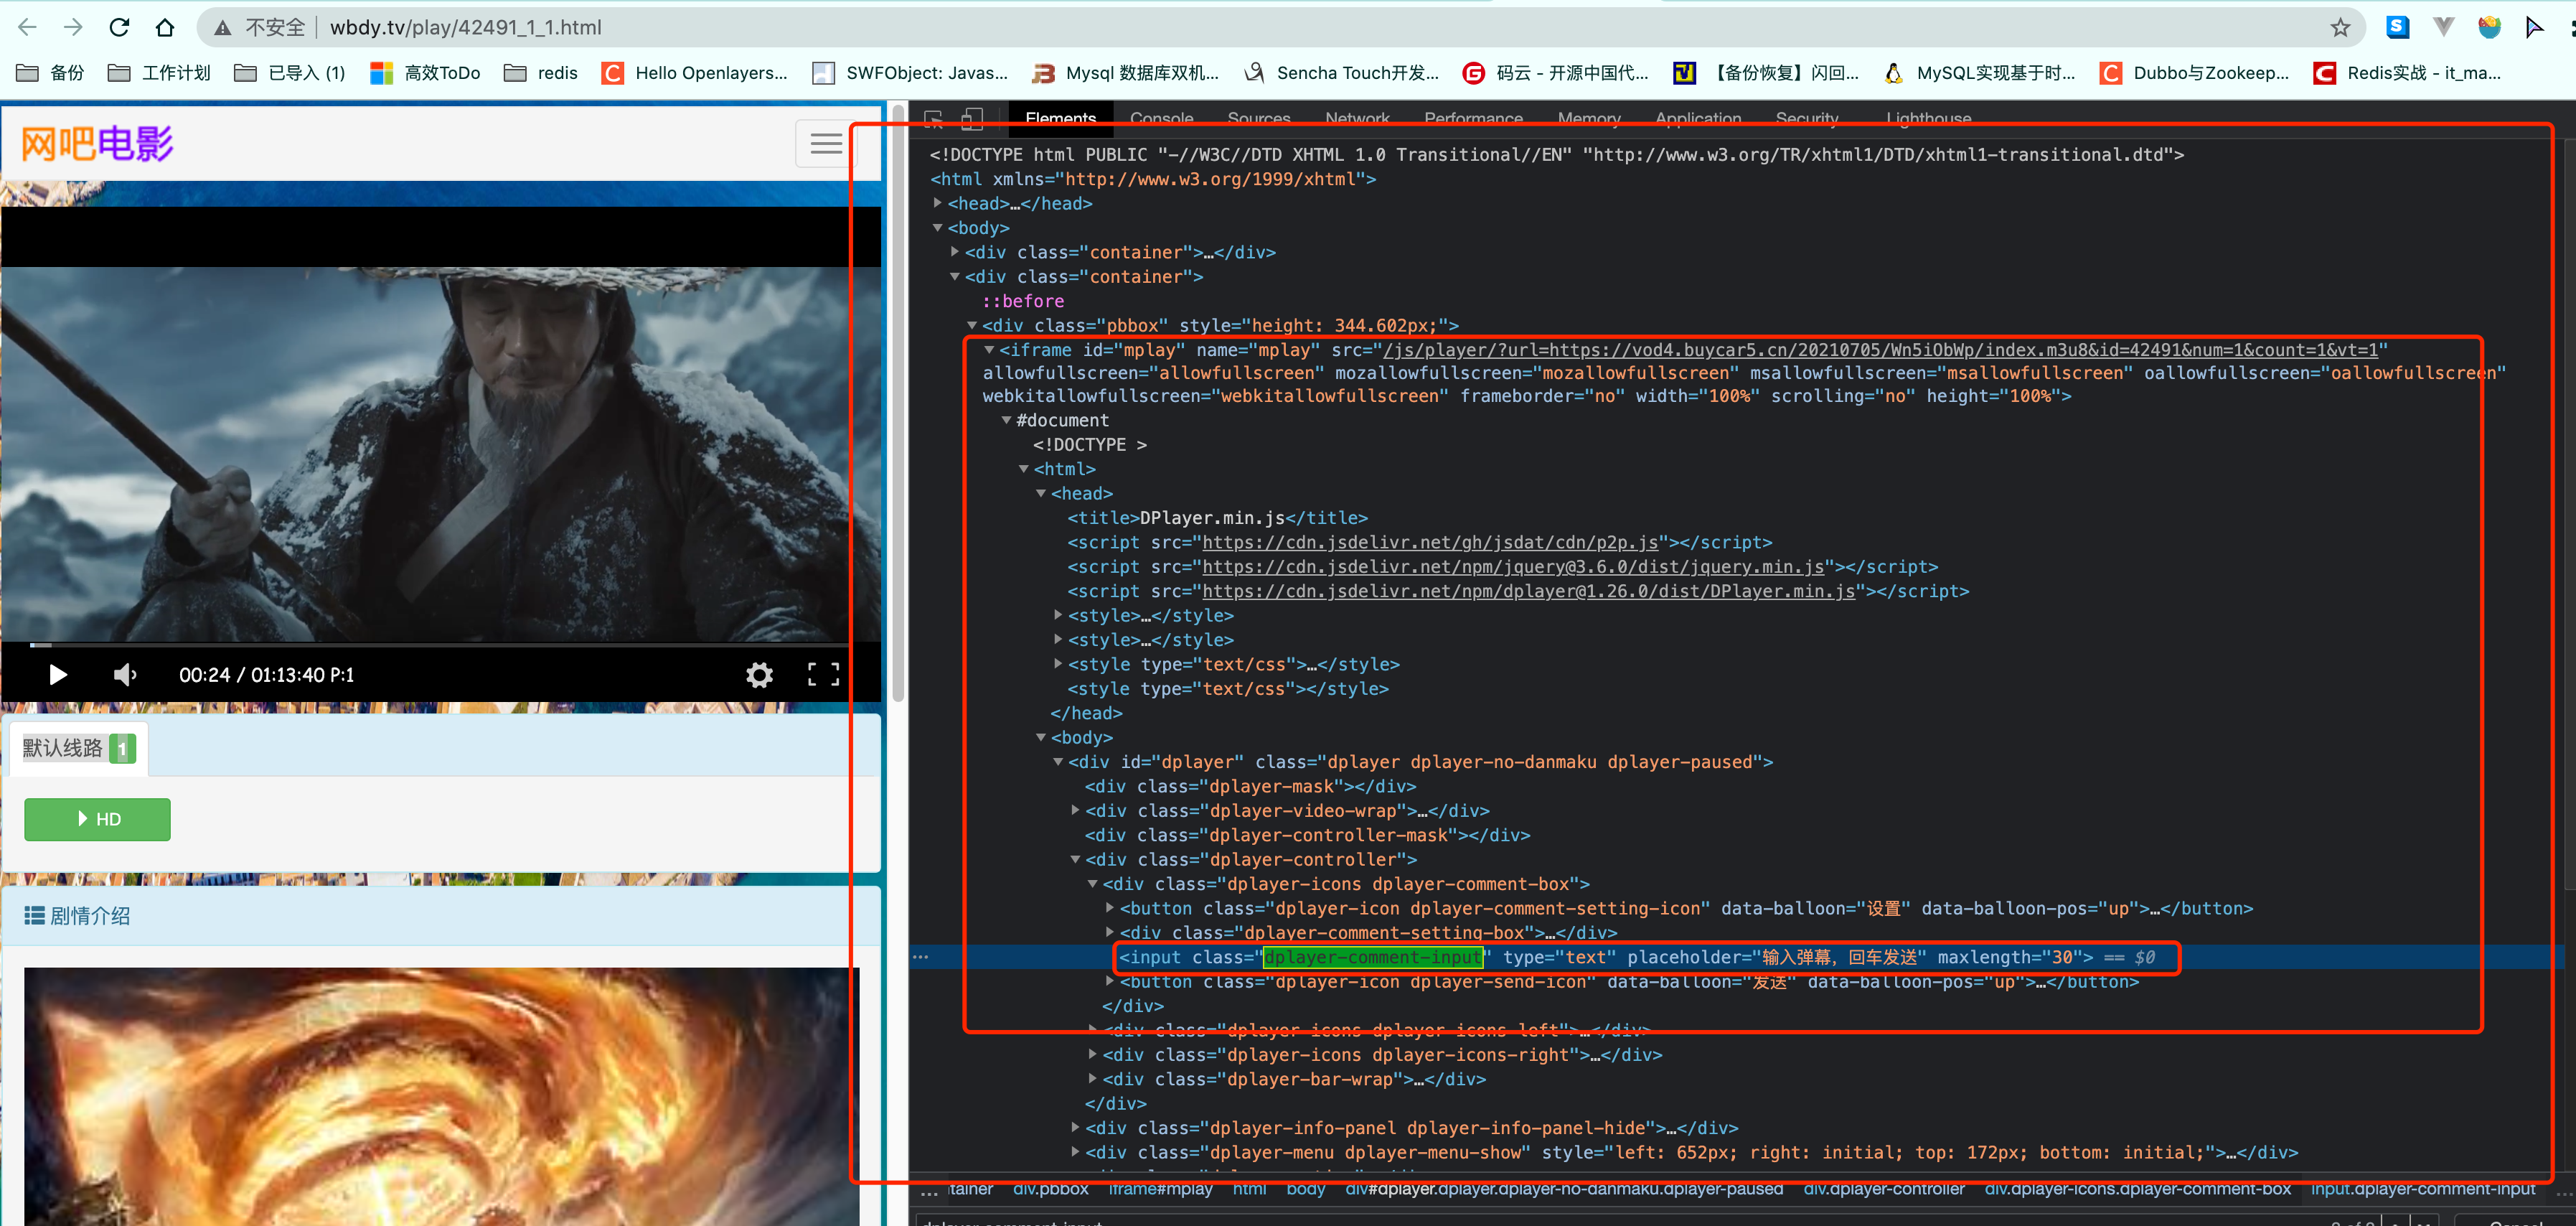Bookmark the page with the star icon

(x=2339, y=28)
